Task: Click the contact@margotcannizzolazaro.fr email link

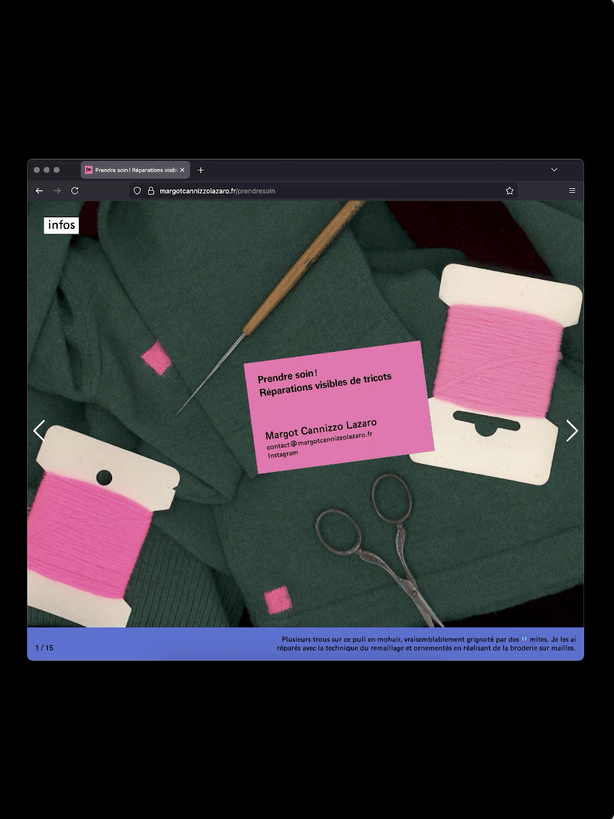Action: click(319, 440)
